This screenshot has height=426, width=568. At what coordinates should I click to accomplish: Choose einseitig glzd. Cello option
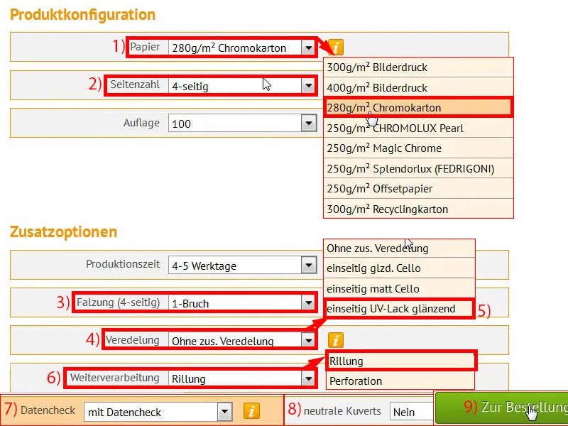[x=399, y=268]
